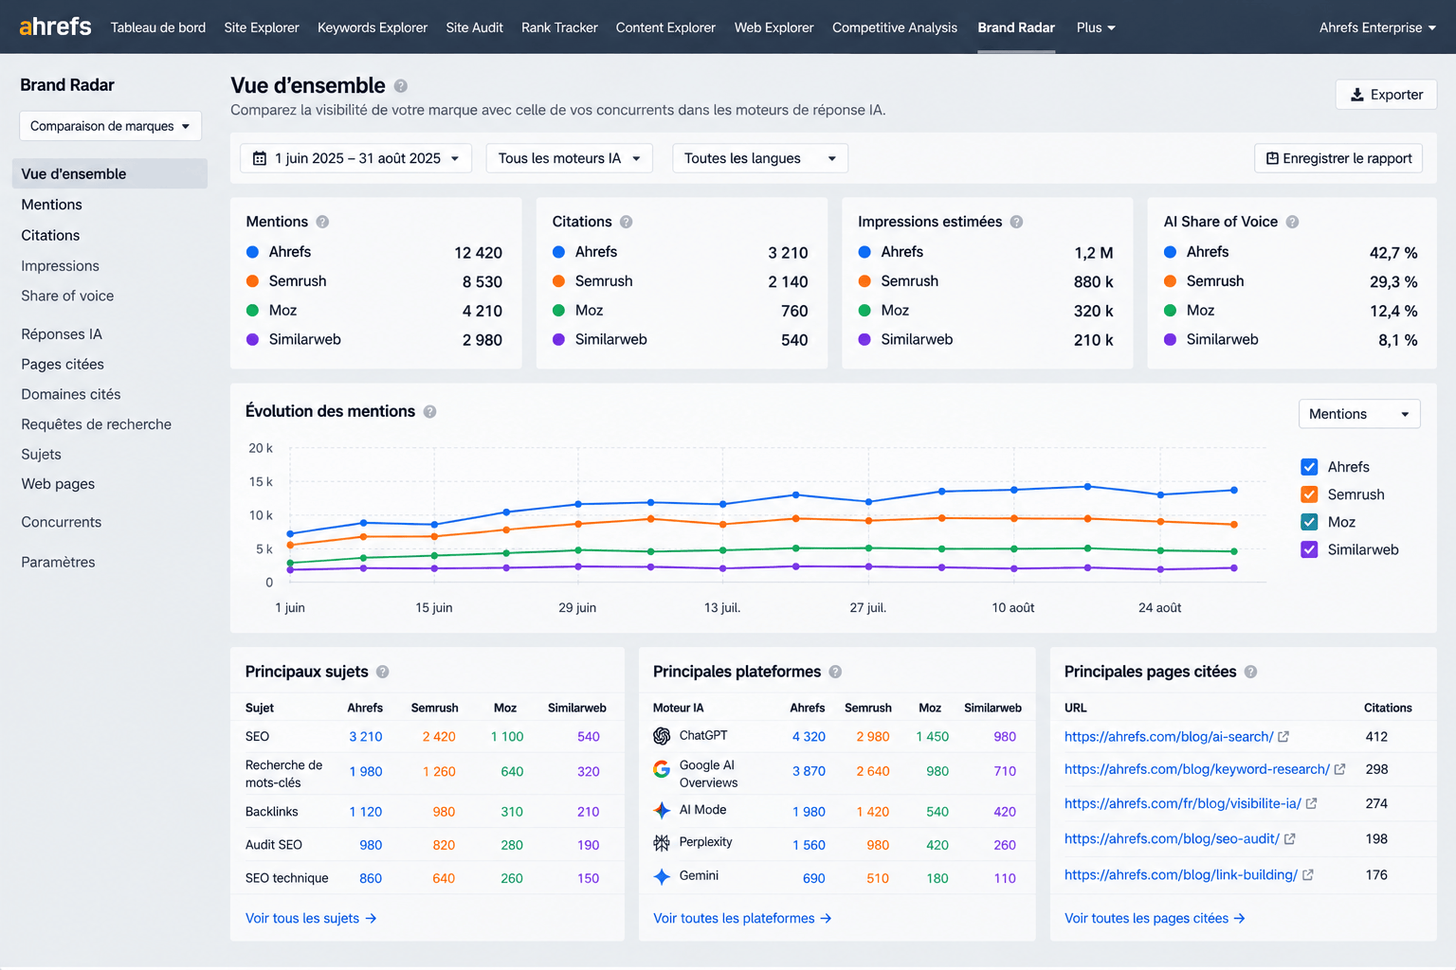Click help icon beside Principaux sujets

click(x=383, y=672)
